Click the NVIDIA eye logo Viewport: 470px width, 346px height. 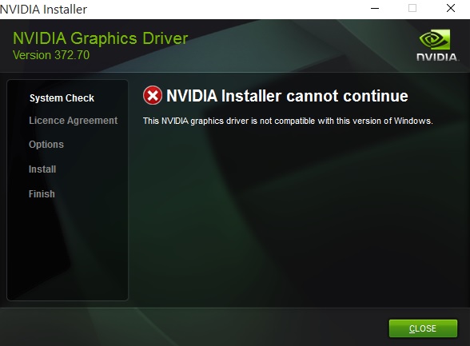[435, 39]
